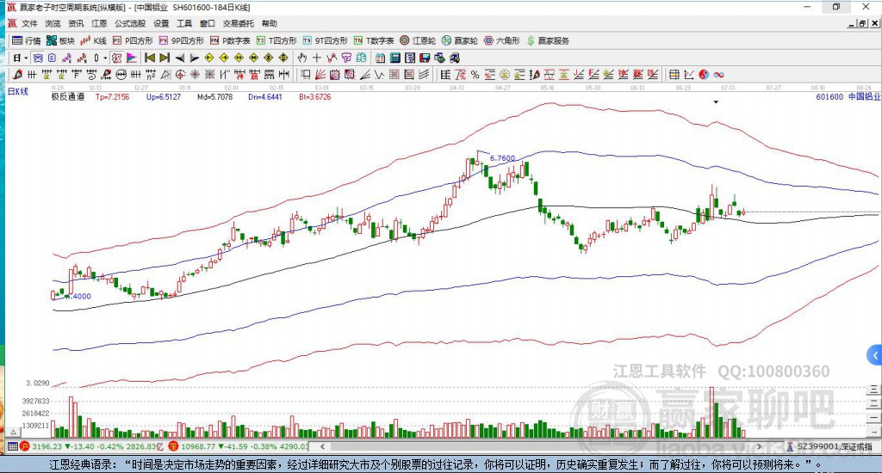
Task: Click the 行情 toolbar button
Action: click(27, 40)
